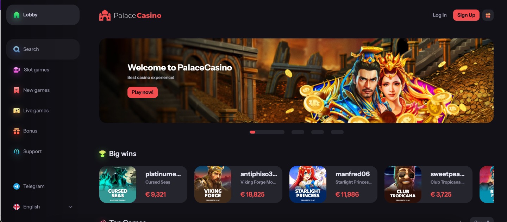Image resolution: width=507 pixels, height=222 pixels.
Task: Select the last banner slide indicator
Action: [337, 132]
